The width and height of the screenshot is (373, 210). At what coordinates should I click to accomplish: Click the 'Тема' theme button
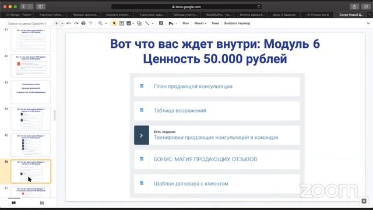tap(215, 23)
